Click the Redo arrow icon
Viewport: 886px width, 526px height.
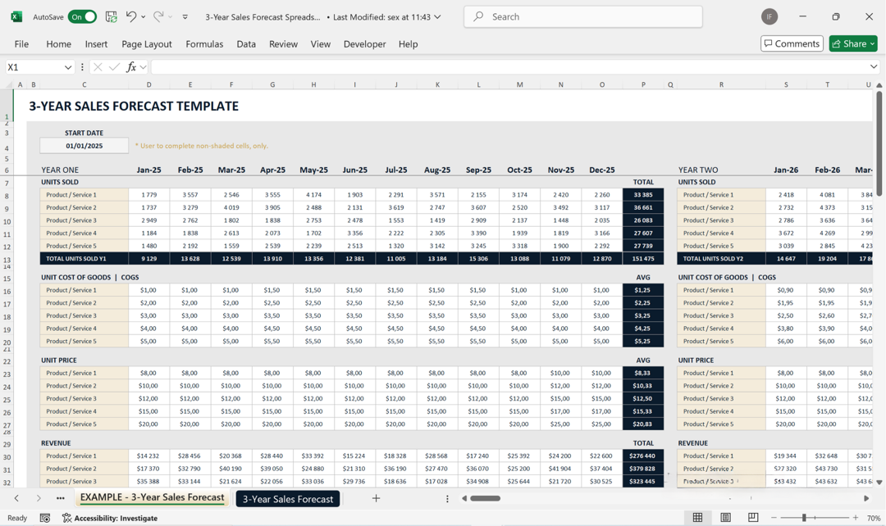click(x=159, y=17)
